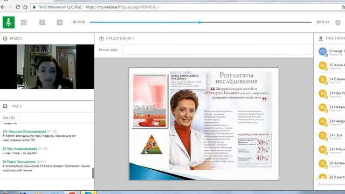Click chat author 241 Ильмира Мухамедьярова
Viewport: 345px width, 194px height.
pyautogui.click(x=24, y=131)
